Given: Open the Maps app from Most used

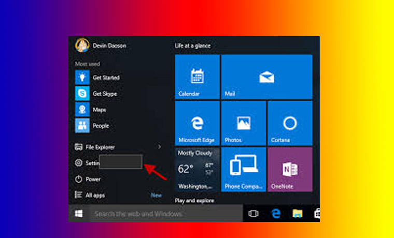Looking at the screenshot, I should tap(82, 109).
